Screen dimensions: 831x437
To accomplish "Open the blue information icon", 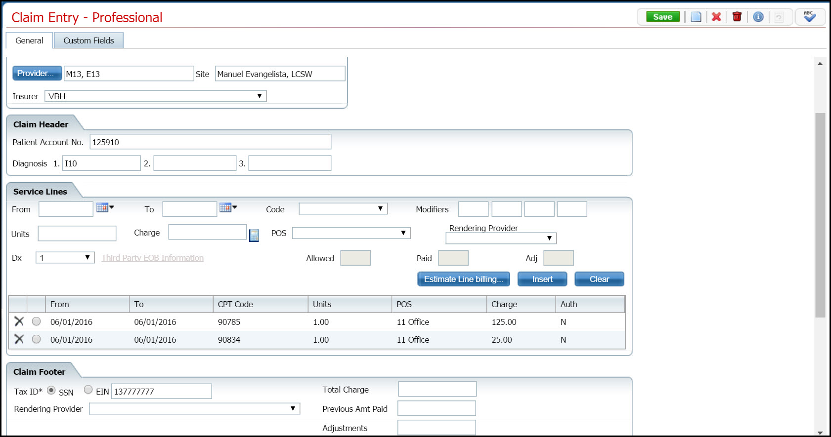I will [x=758, y=17].
